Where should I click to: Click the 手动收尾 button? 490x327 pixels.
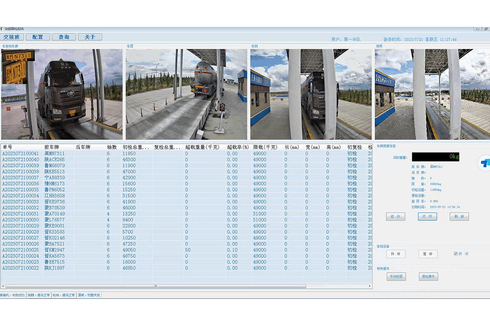396,276
